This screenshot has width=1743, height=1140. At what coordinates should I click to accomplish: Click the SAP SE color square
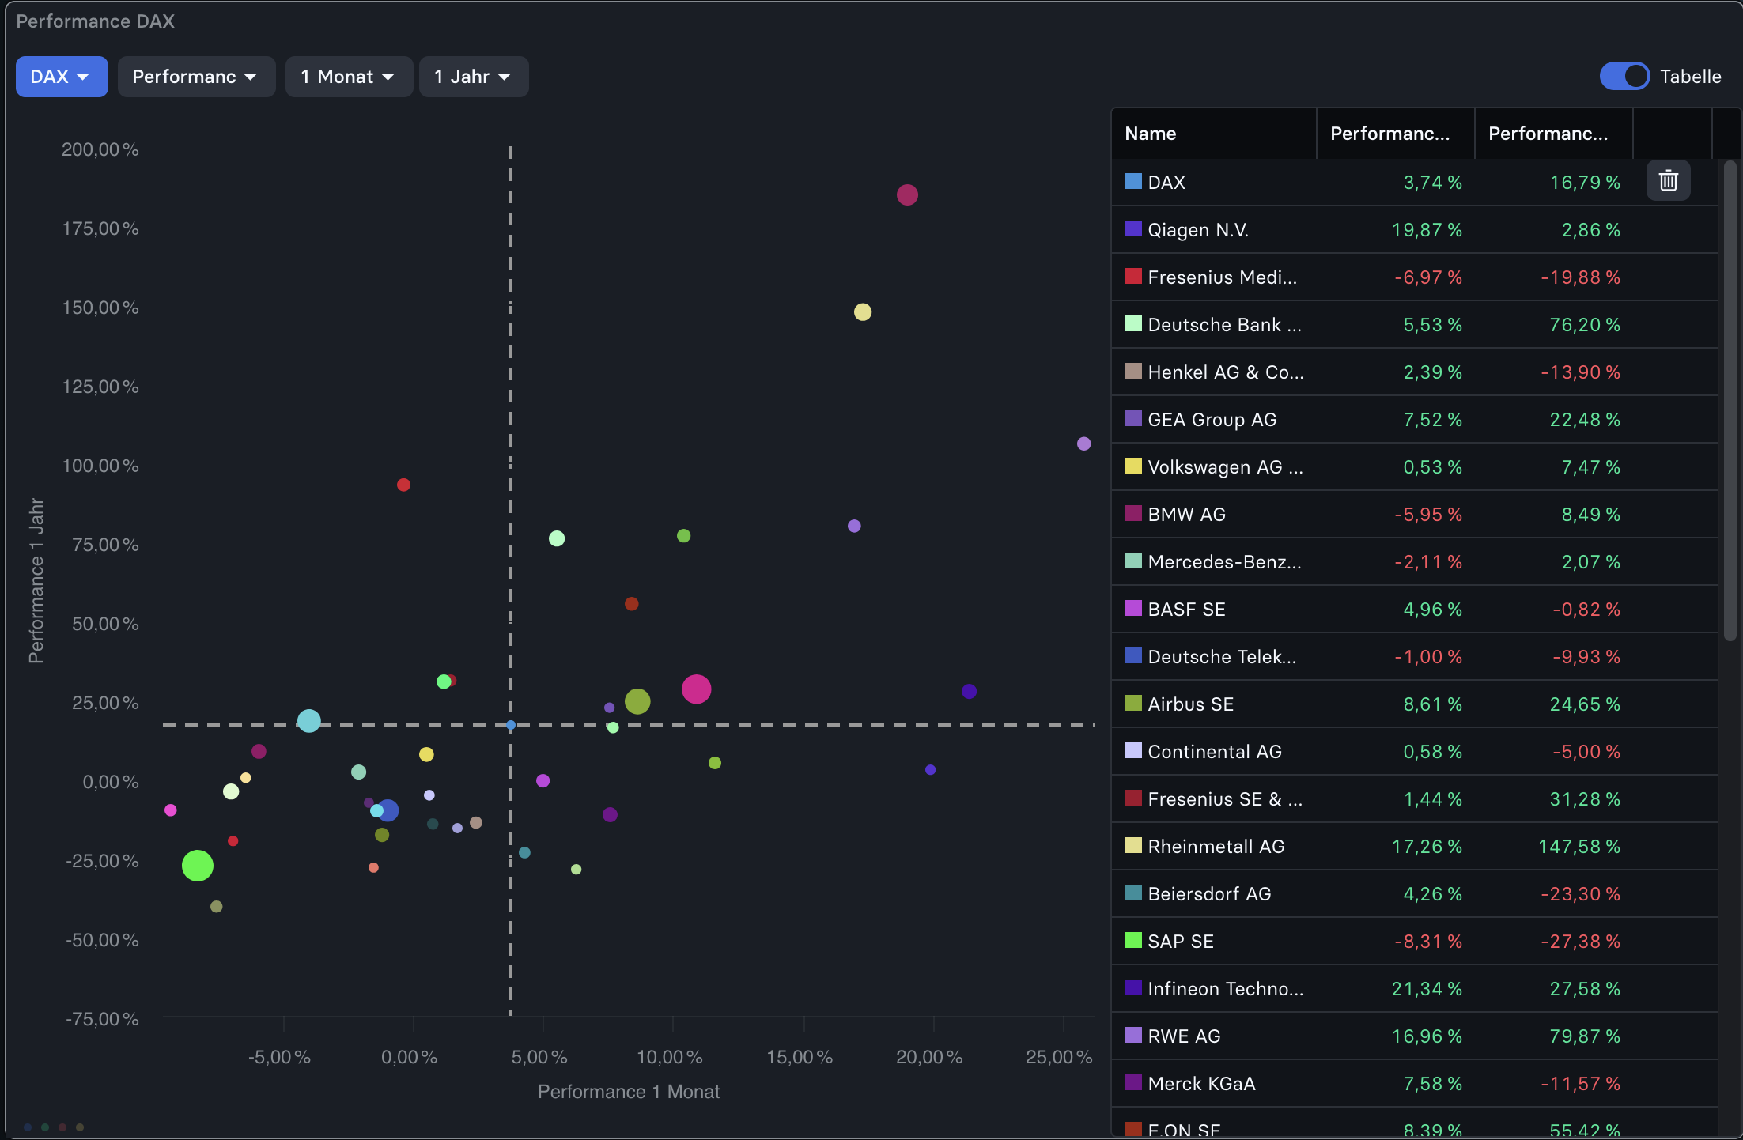(x=1132, y=941)
